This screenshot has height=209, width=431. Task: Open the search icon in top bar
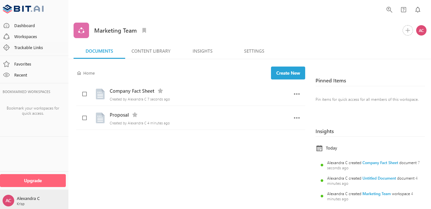tap(389, 10)
